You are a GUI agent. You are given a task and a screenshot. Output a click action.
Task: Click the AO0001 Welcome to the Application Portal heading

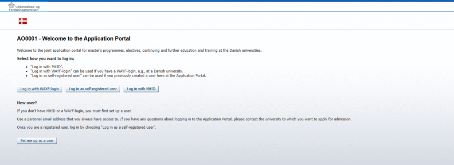[74, 38]
